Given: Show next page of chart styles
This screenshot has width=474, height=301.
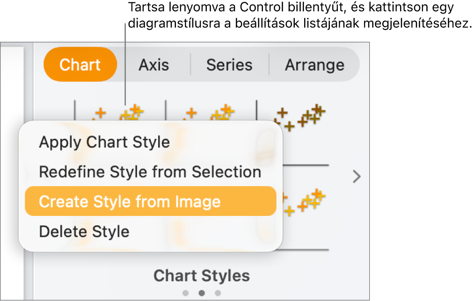Looking at the screenshot, I should point(357,177).
